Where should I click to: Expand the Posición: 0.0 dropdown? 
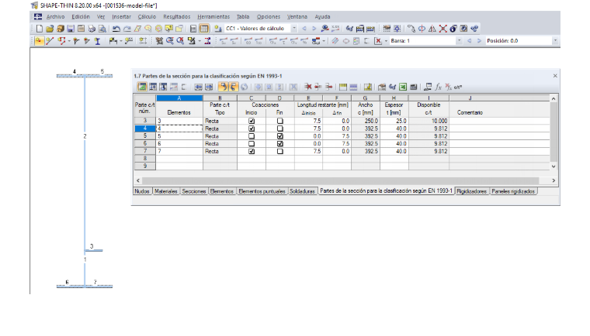[555, 40]
